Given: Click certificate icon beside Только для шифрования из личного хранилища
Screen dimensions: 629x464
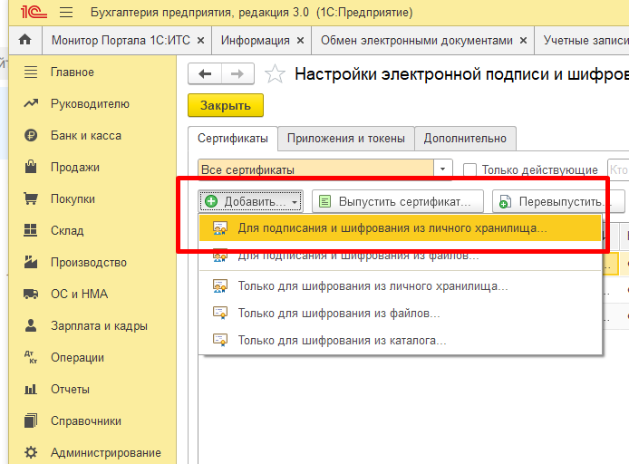Looking at the screenshot, I should 220,286.
